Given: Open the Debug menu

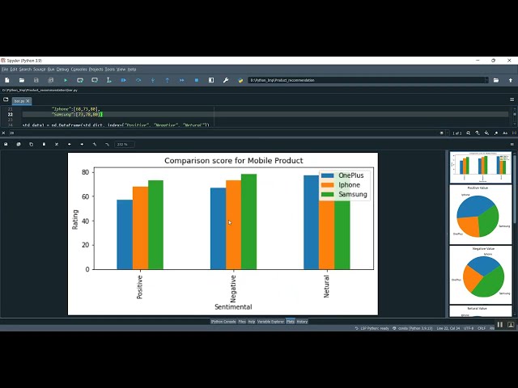Looking at the screenshot, I should (62, 70).
